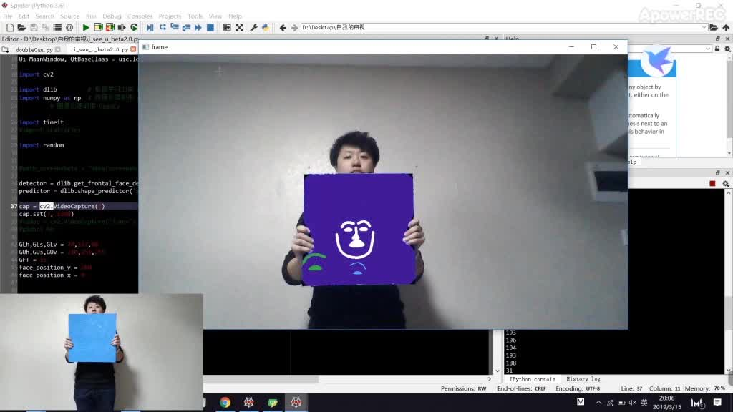This screenshot has width=733, height=412.
Task: Open the File menu
Action: click(x=8, y=16)
